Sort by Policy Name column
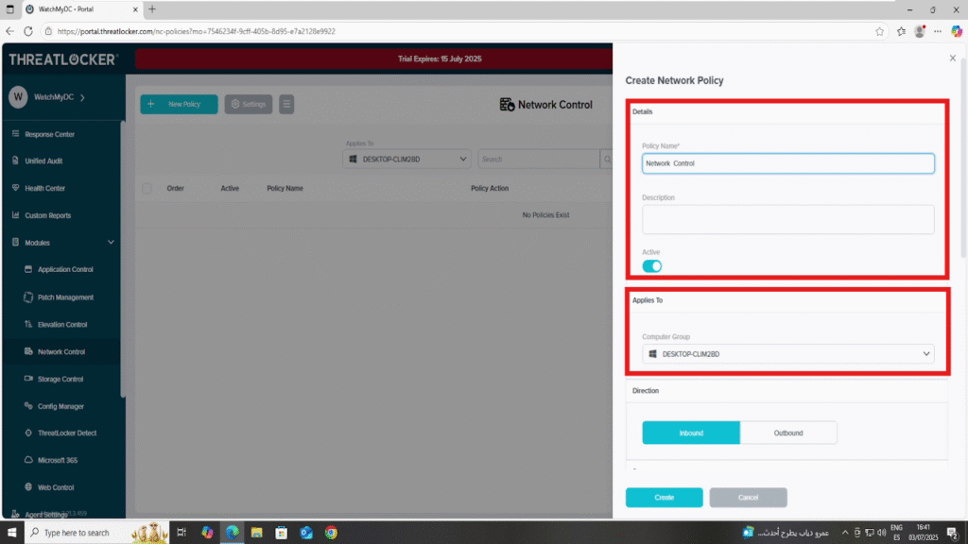 pos(285,188)
